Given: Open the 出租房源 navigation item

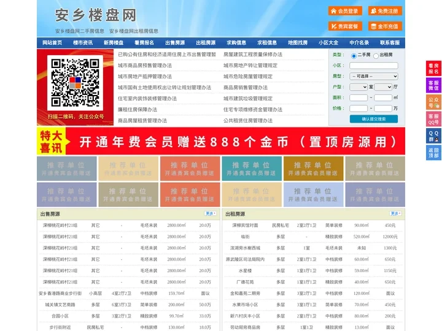Looking at the screenshot, I should coord(206,43).
